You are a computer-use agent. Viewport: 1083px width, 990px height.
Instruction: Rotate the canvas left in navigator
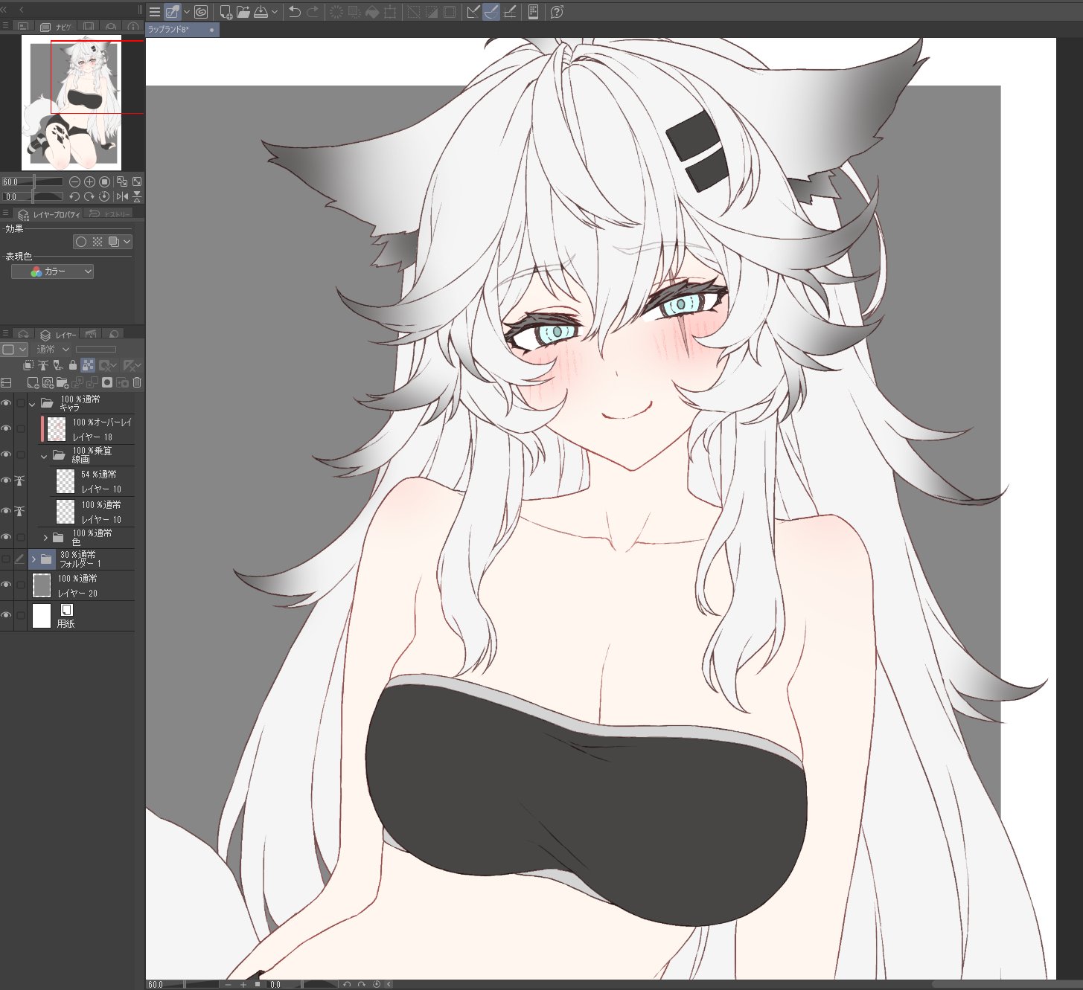pyautogui.click(x=74, y=196)
